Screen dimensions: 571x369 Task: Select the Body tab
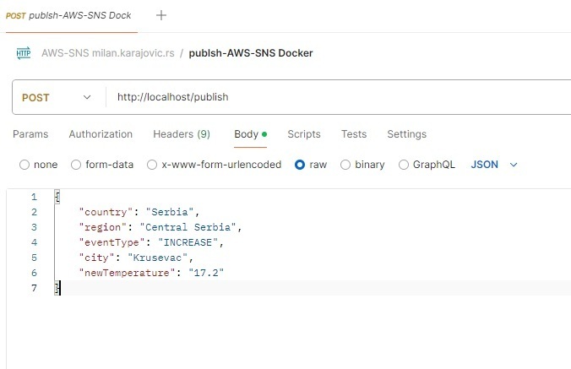250,134
